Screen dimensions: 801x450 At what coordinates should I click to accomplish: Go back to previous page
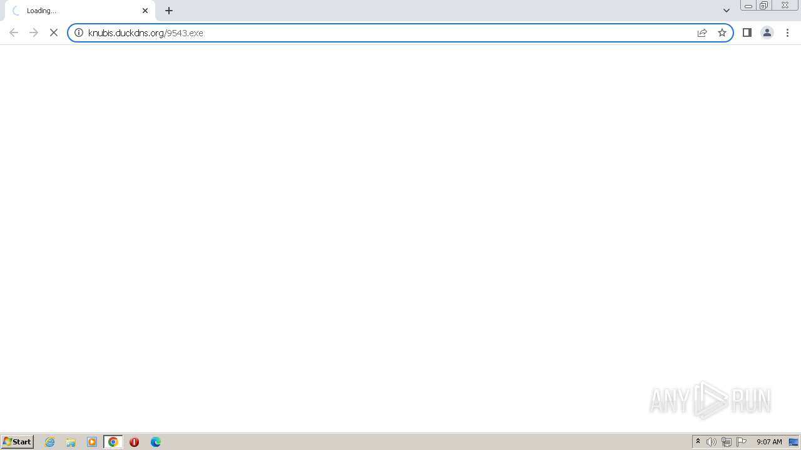point(14,32)
